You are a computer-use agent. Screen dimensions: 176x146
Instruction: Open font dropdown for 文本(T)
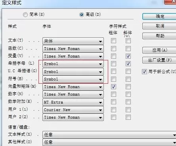(x=73, y=41)
